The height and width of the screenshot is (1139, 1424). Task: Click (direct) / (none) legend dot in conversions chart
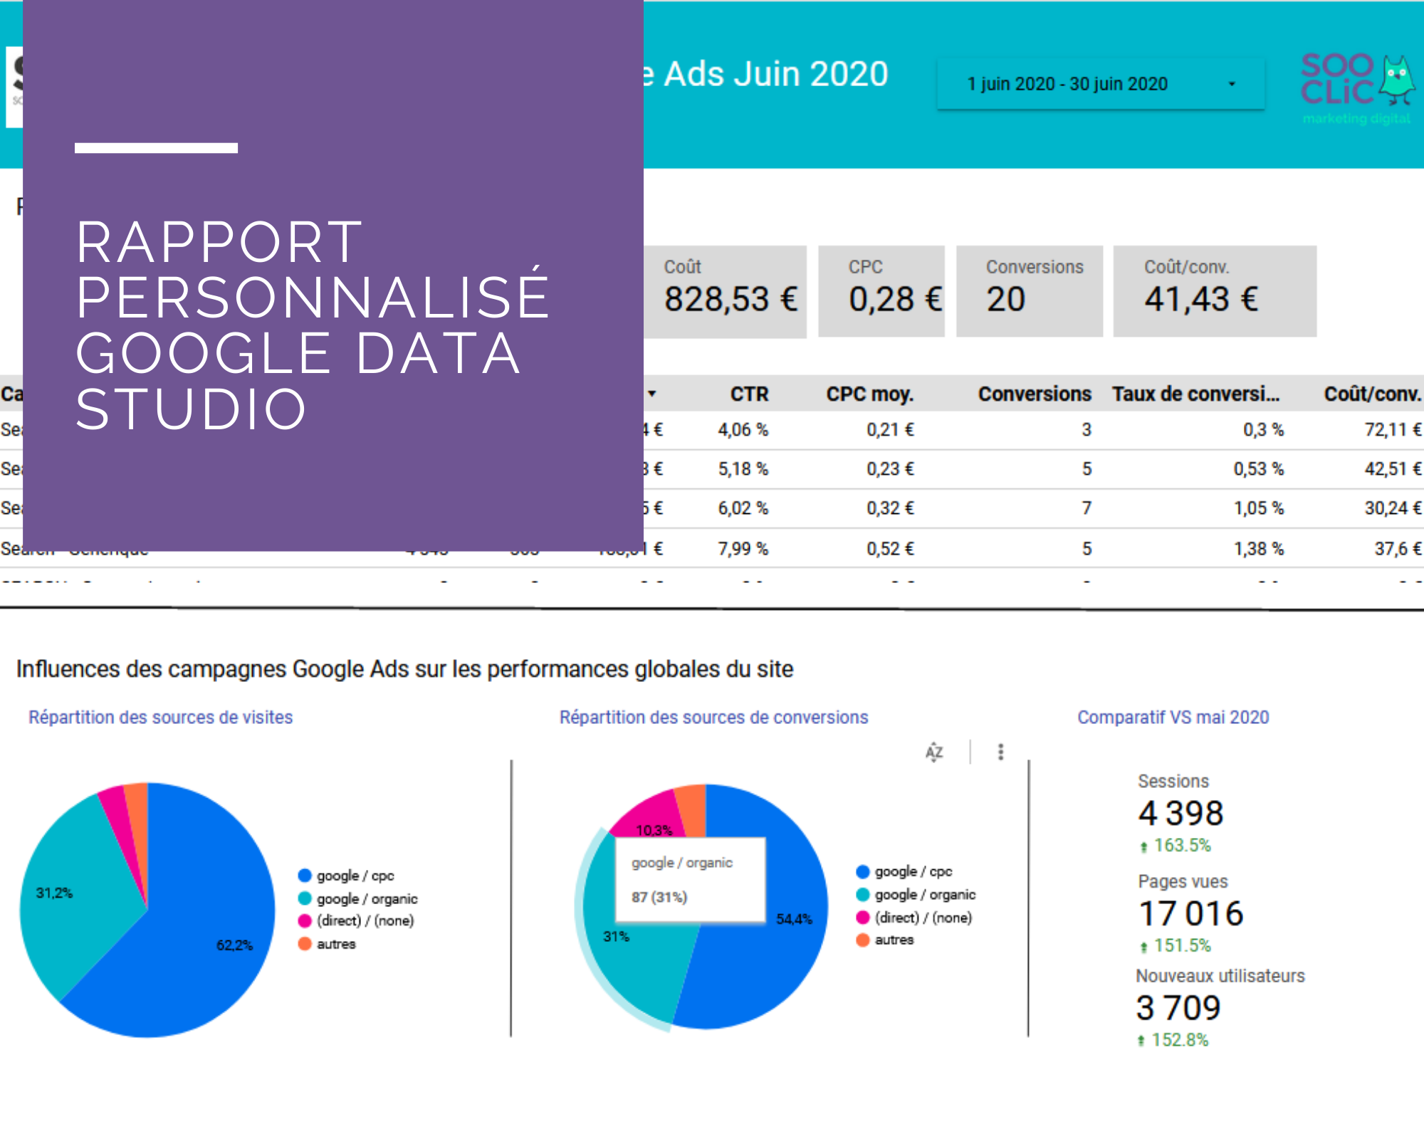(863, 917)
